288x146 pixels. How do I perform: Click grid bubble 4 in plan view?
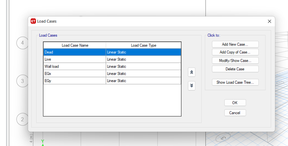[22, 43]
